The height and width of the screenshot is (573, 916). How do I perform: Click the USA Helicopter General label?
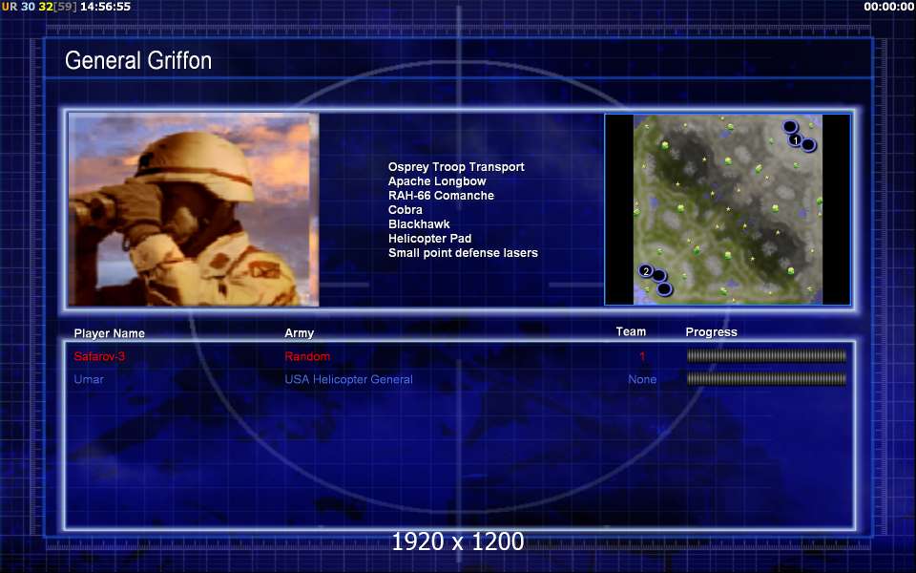349,379
